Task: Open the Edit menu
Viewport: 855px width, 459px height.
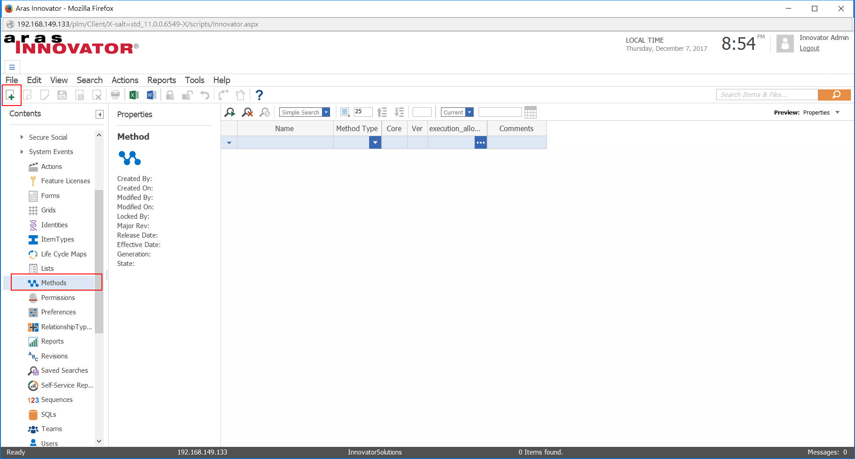Action: pyautogui.click(x=34, y=80)
